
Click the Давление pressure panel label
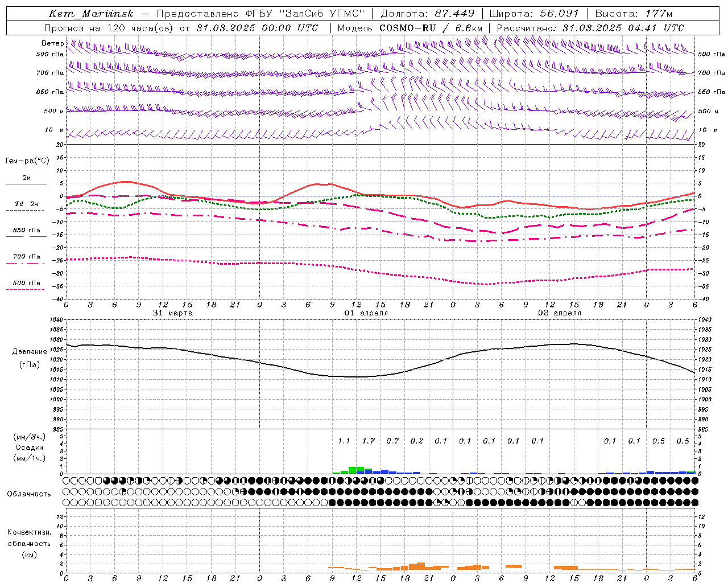coord(29,352)
